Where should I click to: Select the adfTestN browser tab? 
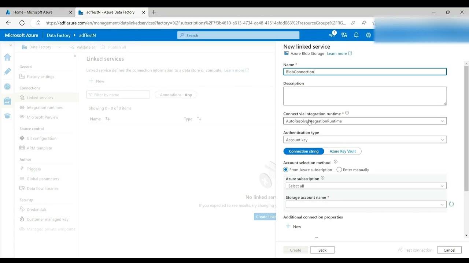111,12
